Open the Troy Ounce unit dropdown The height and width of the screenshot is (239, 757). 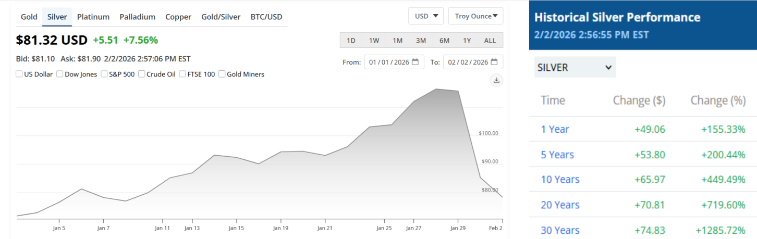pos(475,16)
